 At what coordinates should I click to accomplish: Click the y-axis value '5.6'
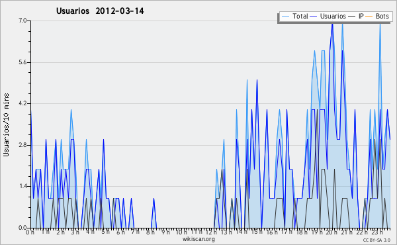(22, 62)
